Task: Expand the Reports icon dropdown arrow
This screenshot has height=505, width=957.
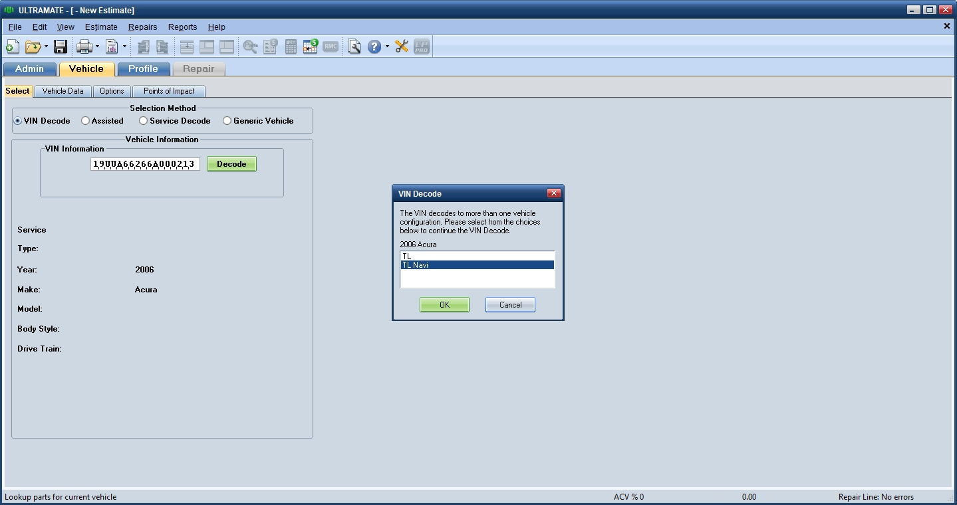Action: (124, 47)
